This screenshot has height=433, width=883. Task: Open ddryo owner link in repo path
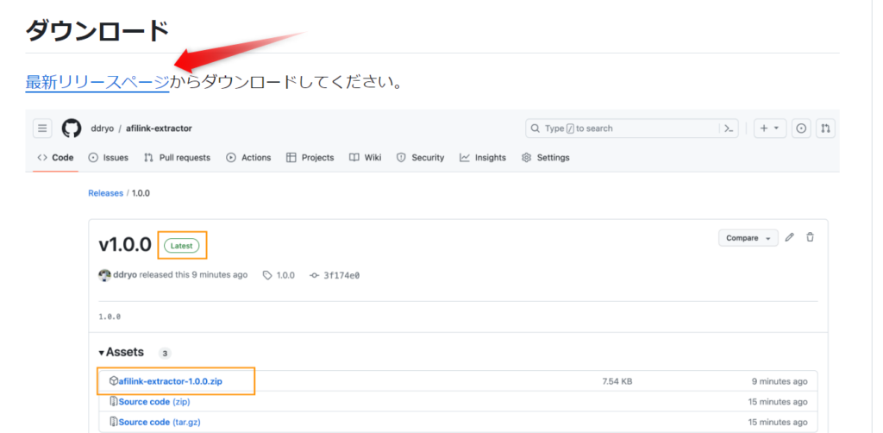(103, 129)
